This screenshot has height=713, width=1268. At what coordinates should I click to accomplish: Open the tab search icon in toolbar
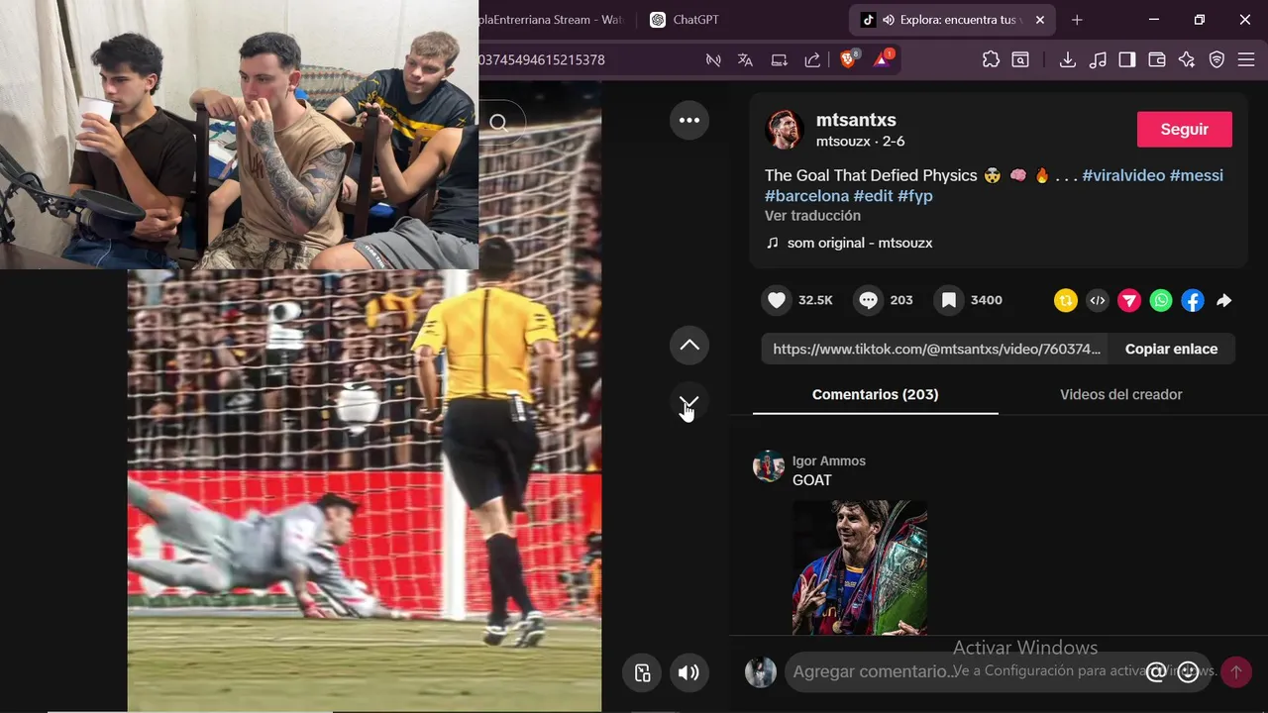[1020, 59]
